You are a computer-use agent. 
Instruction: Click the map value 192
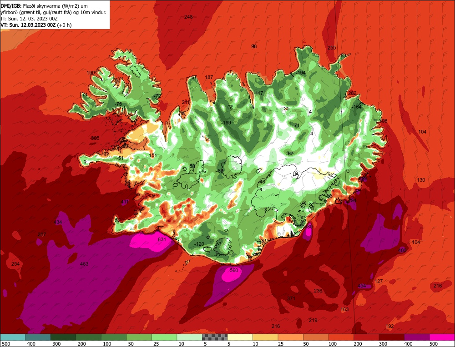[390, 326]
